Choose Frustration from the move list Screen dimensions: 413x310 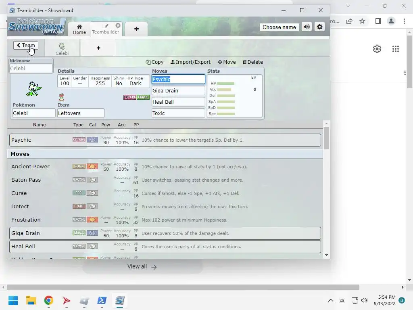[x=165, y=220]
